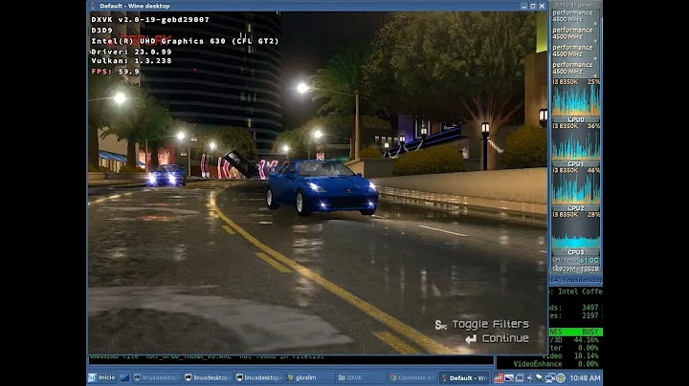This screenshot has width=689, height=386.
Task: Switch to the first linuxdesktop taskbar window
Action: point(156,377)
